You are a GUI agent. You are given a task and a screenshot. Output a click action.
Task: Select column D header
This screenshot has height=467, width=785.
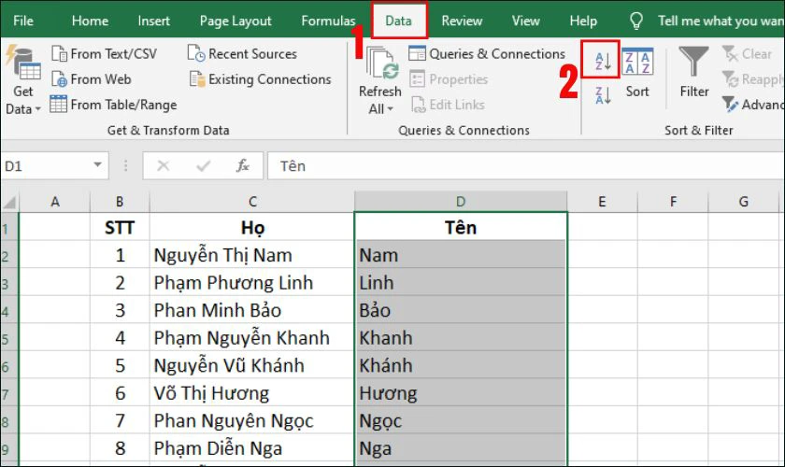[461, 202]
